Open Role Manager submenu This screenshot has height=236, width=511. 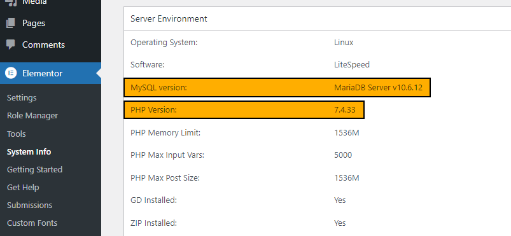coord(32,116)
